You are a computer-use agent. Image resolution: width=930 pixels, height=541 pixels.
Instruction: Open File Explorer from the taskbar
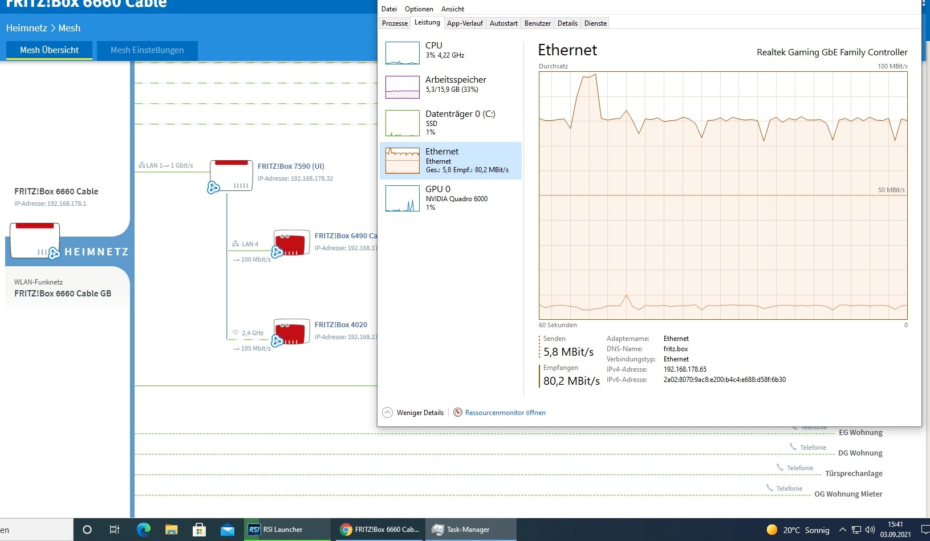tap(171, 530)
